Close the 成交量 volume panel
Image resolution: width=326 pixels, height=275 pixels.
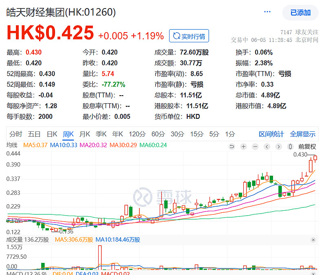point(313,240)
